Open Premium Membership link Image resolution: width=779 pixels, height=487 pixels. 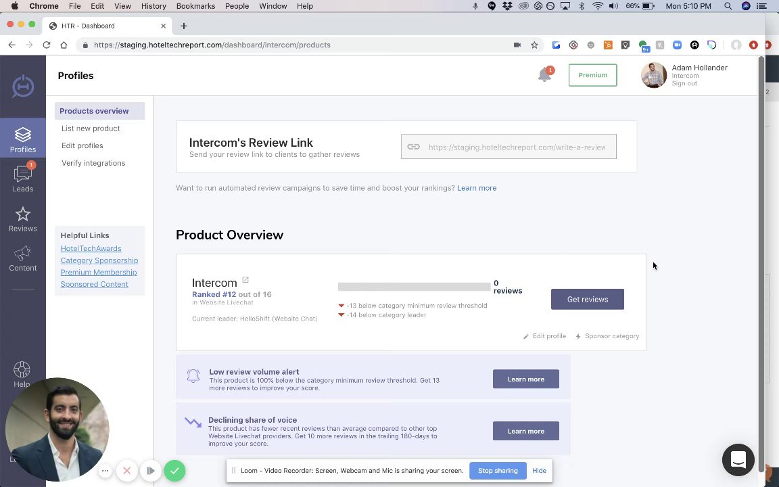(98, 273)
